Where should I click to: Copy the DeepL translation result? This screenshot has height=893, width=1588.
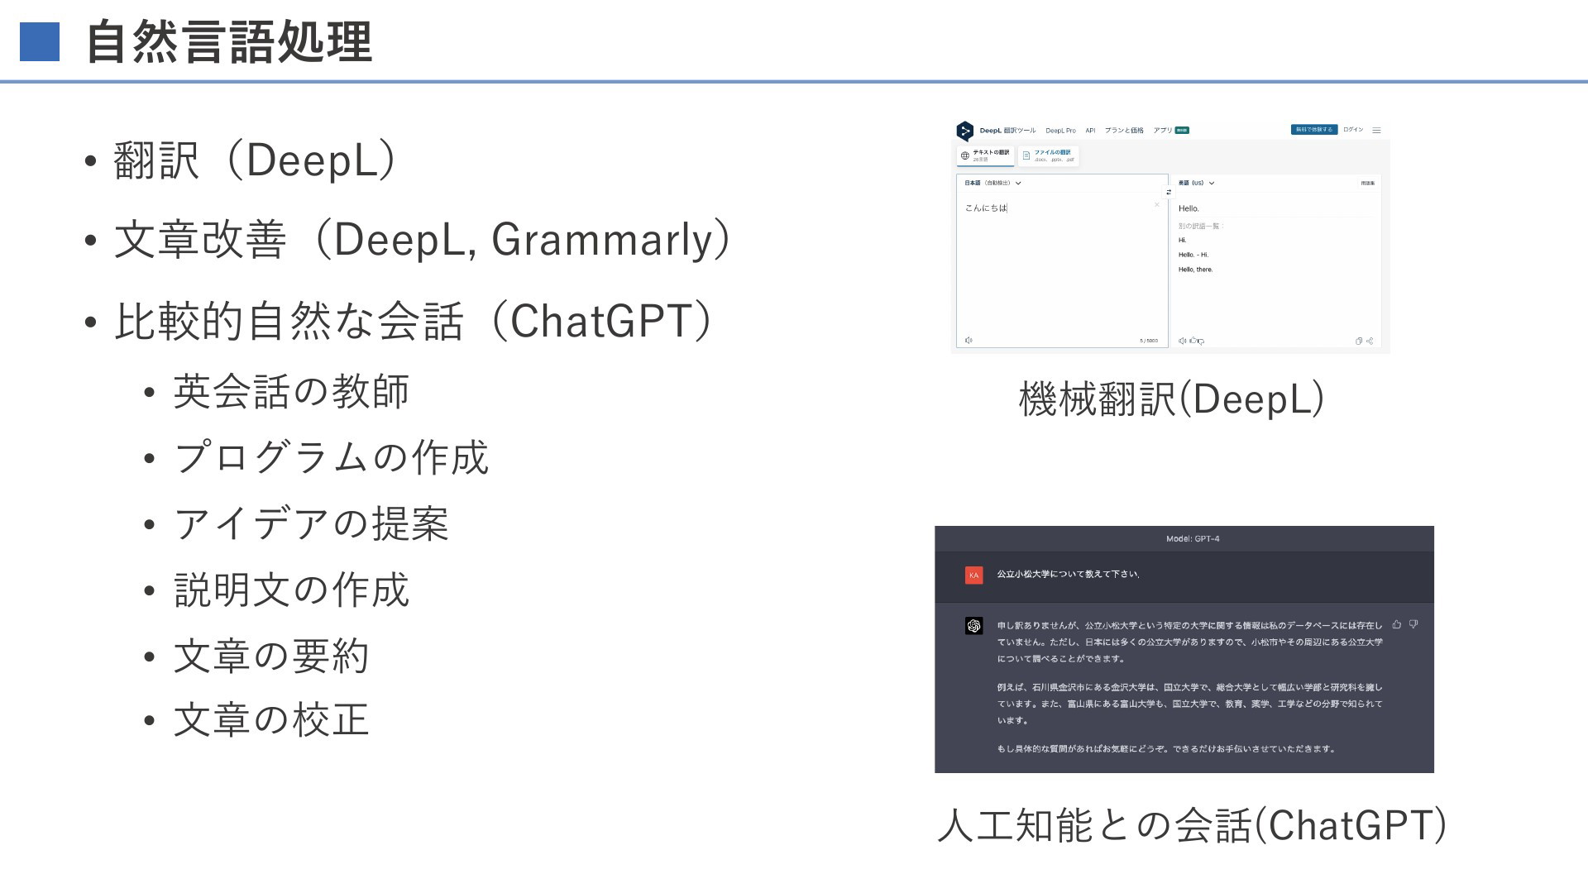[x=1359, y=341]
